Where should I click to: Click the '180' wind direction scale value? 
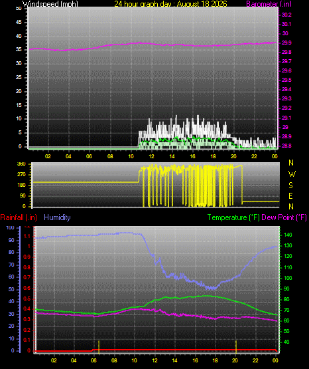21,185
